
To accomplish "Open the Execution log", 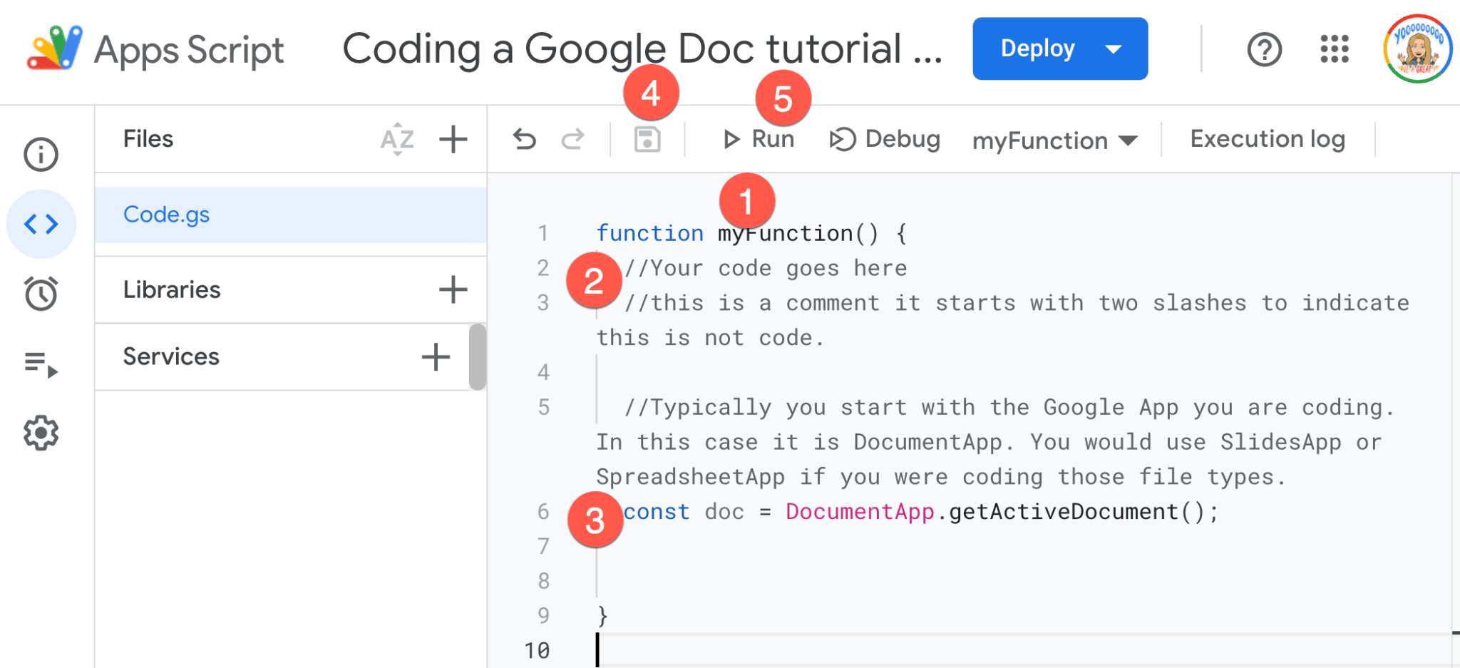I will [x=1267, y=139].
